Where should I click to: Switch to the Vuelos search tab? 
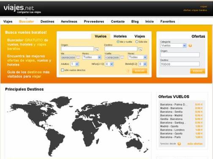click(x=101, y=36)
